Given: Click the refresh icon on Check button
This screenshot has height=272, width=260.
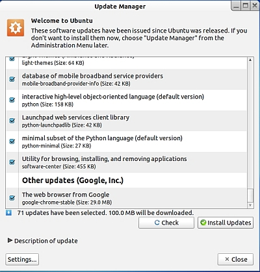Looking at the screenshot, I should (157, 223).
